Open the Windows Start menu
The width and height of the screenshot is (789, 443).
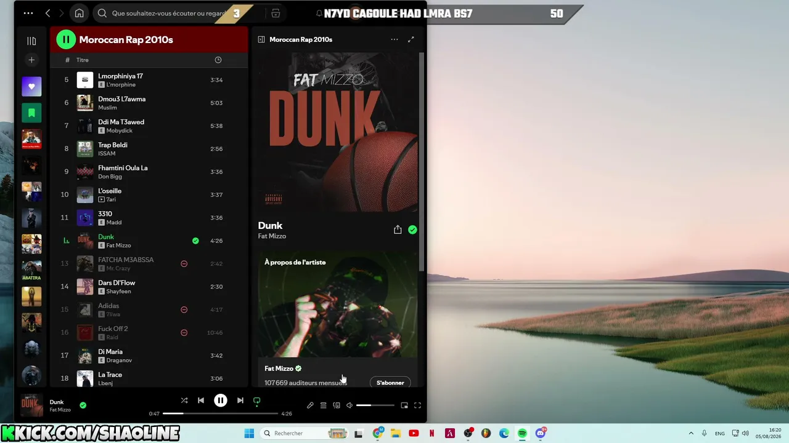(x=249, y=433)
